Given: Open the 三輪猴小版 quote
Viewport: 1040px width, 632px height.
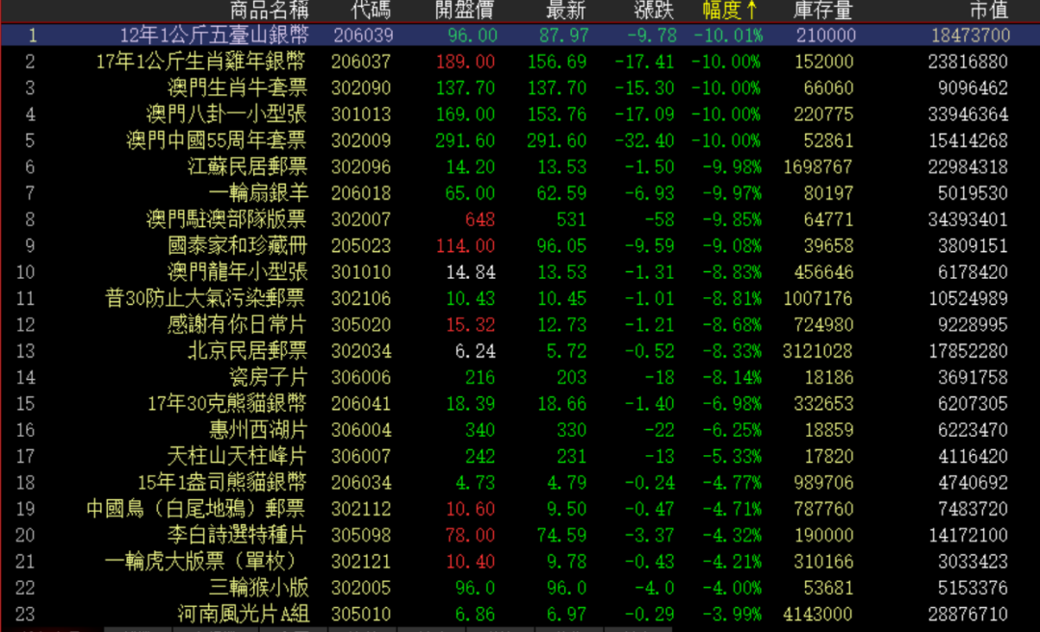Looking at the screenshot, I should (x=258, y=587).
